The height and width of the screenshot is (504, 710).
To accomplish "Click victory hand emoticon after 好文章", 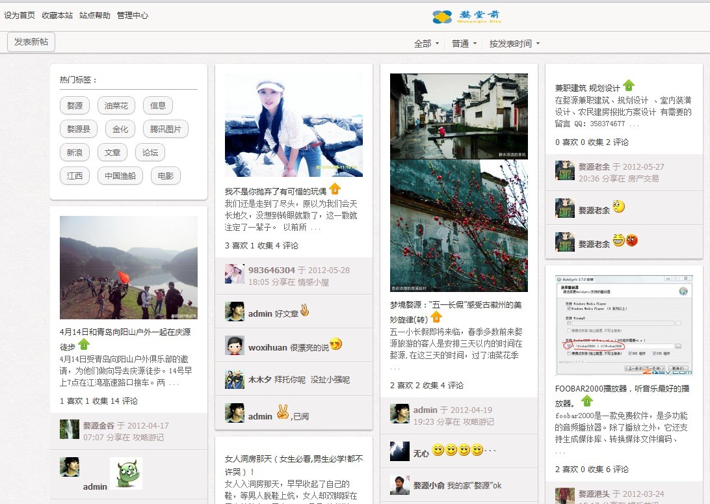I will tap(305, 310).
